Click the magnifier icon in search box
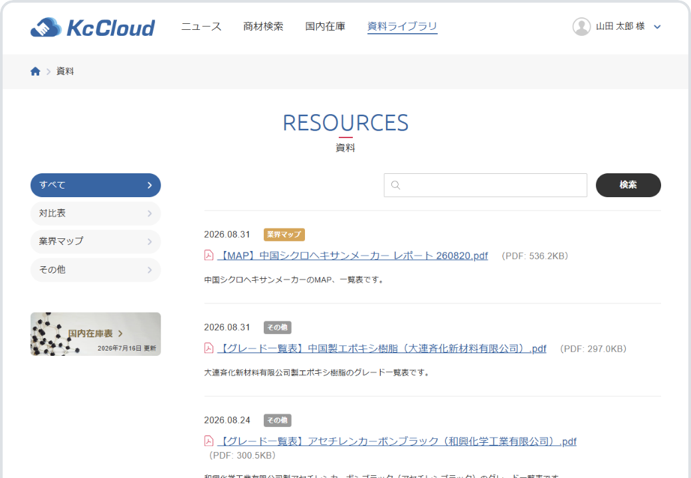The width and height of the screenshot is (691, 478). 396,185
